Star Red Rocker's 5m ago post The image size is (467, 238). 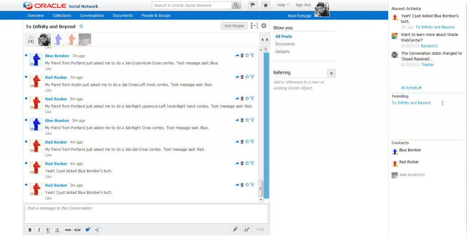pyautogui.click(x=247, y=98)
